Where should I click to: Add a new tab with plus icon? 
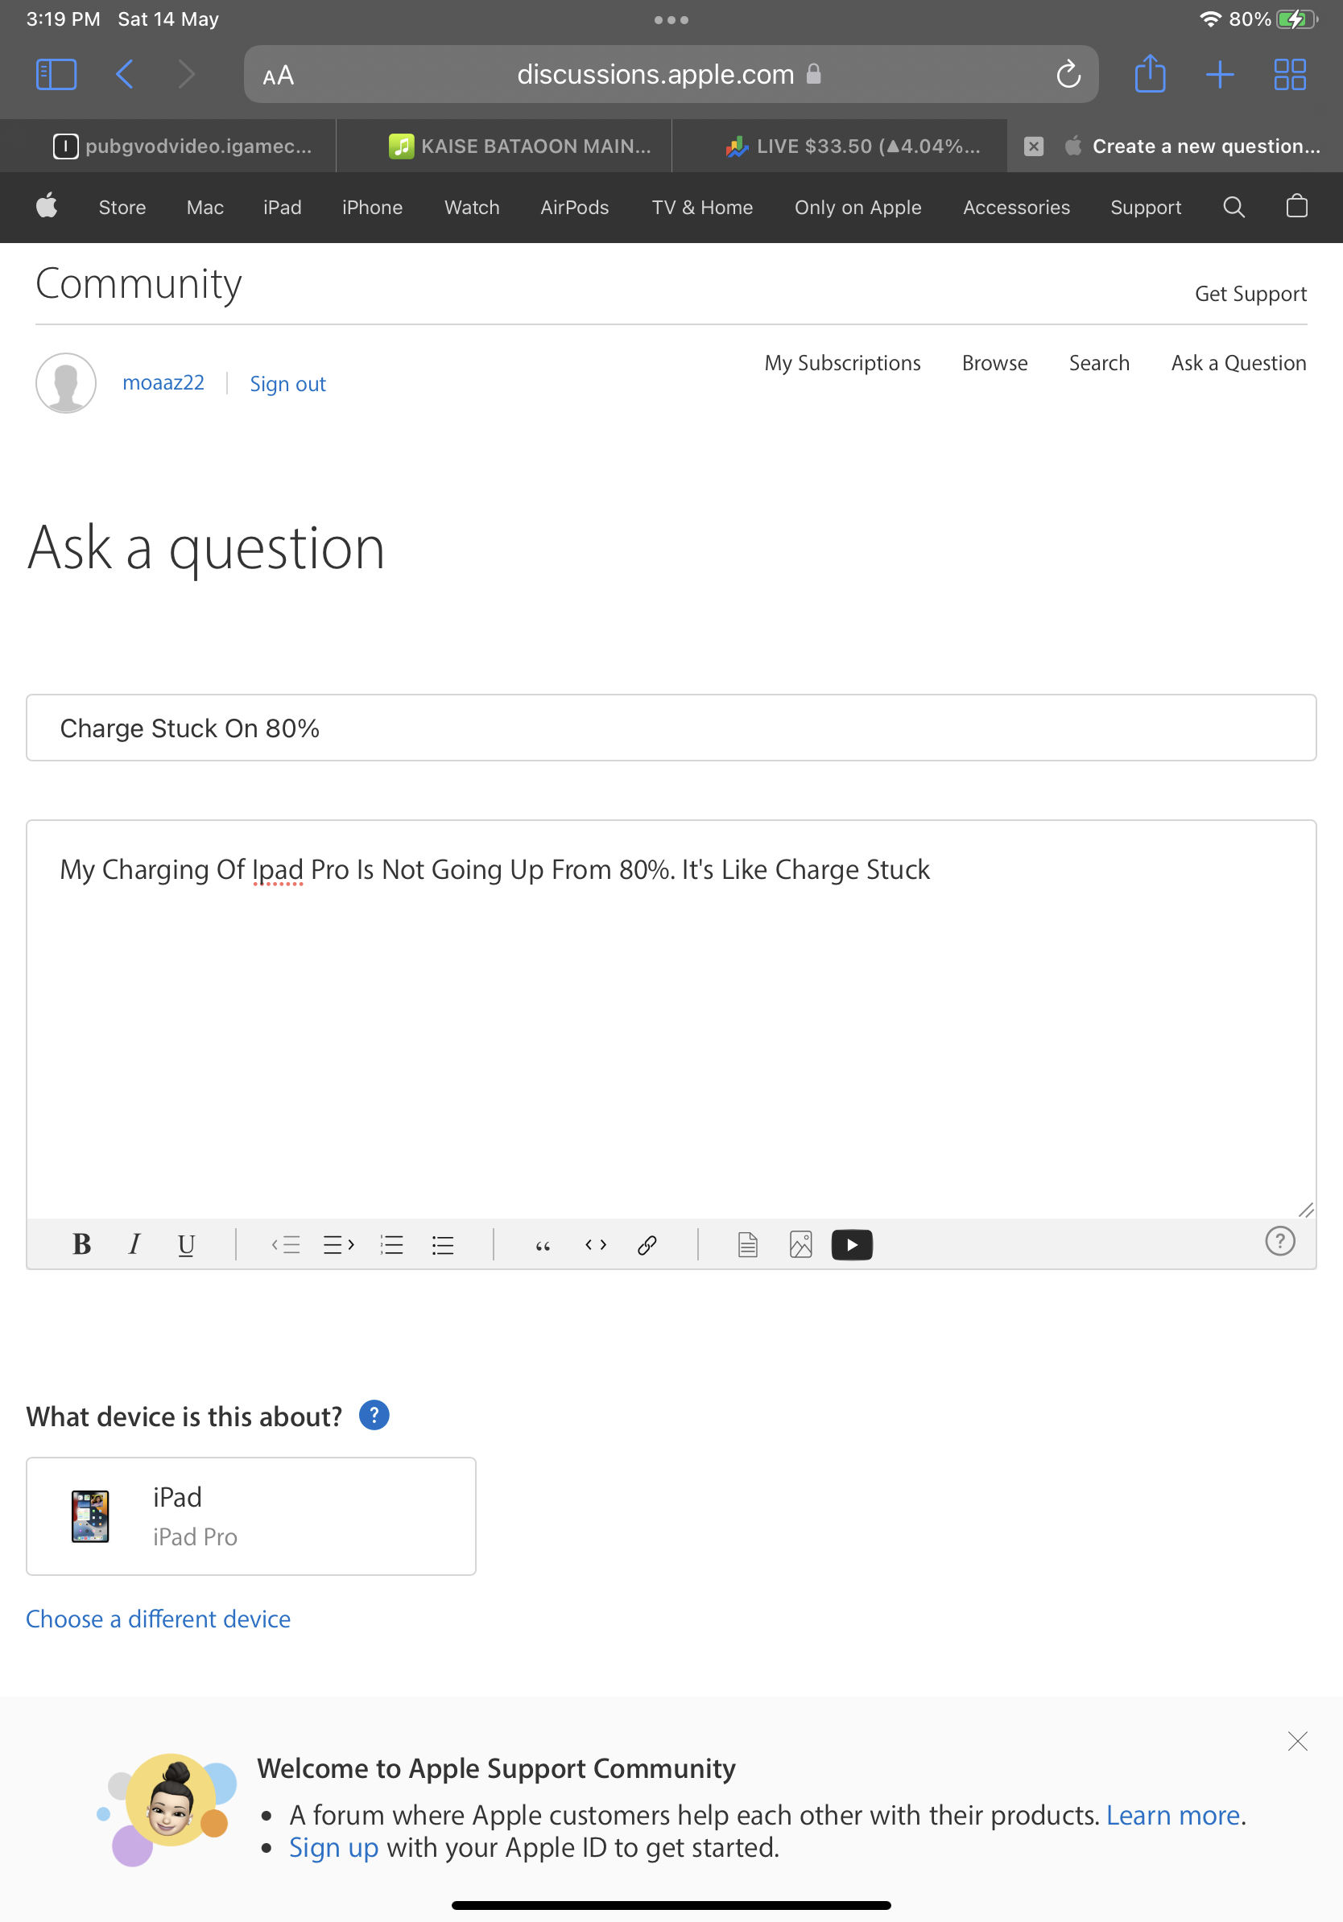coord(1220,75)
